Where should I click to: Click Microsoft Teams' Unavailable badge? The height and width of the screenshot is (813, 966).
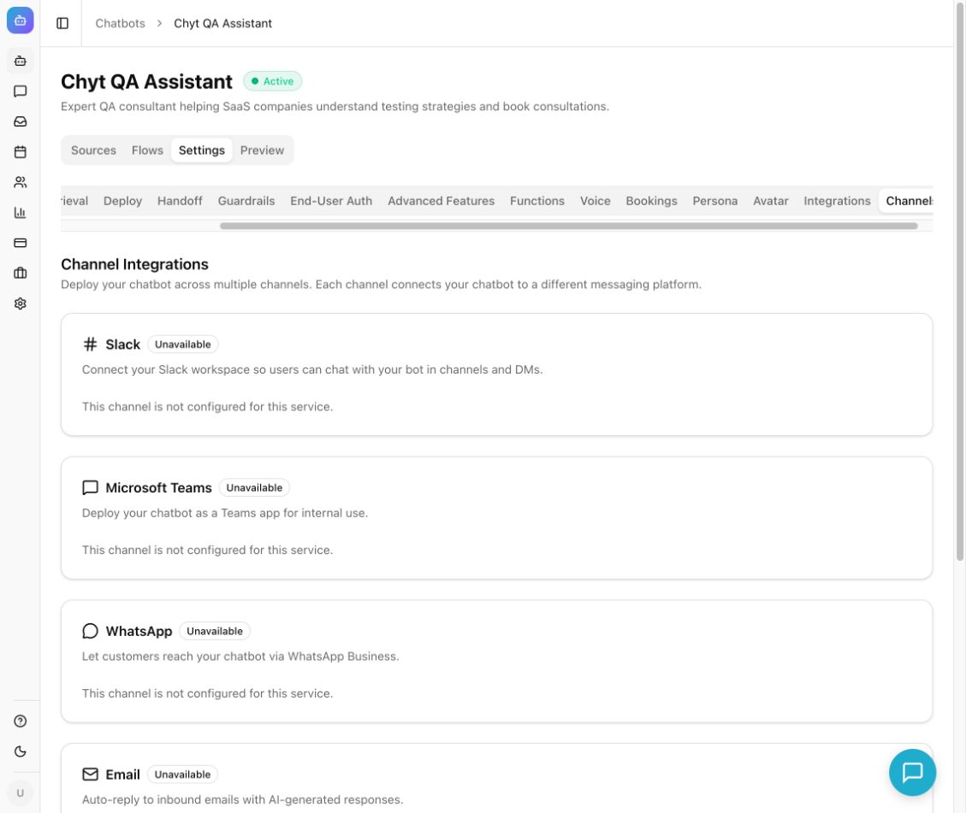pyautogui.click(x=254, y=487)
